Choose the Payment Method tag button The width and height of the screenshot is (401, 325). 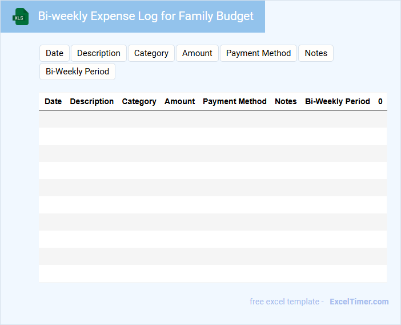point(258,53)
